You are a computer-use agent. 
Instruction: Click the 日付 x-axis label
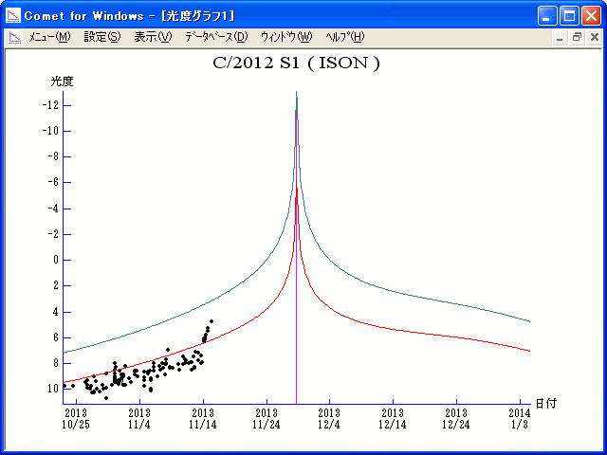tap(546, 404)
